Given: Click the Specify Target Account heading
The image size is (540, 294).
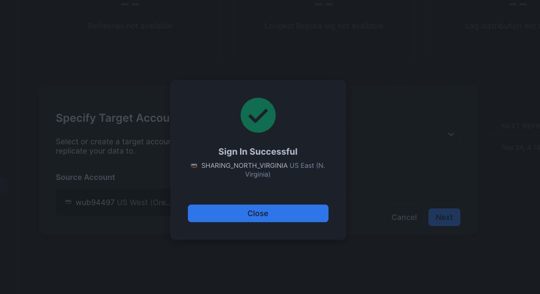Looking at the screenshot, I should coord(113,118).
